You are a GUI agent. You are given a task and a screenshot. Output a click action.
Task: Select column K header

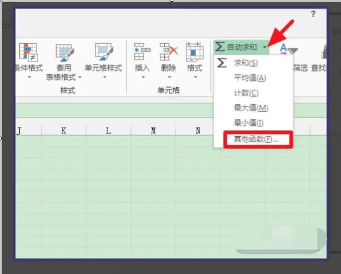[64, 130]
